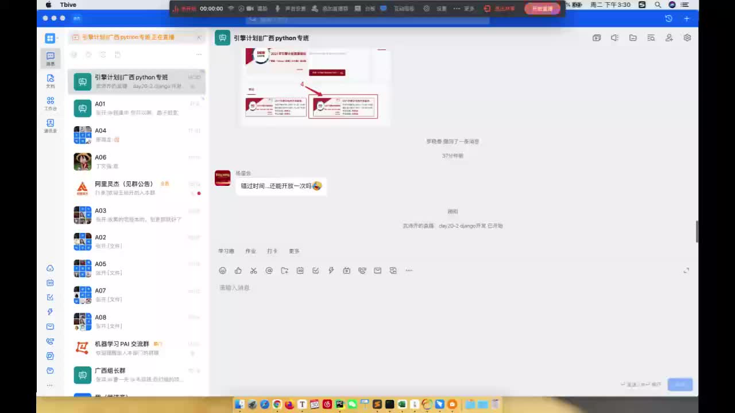Open the 消息 messages tab in sidebar

coord(51,59)
